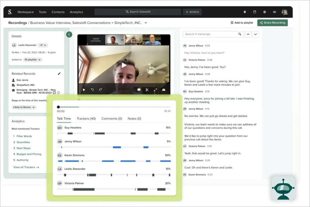Viewport: 310px width, 207px height.
Task: Change playback speed gauge icon
Action: (164, 90)
